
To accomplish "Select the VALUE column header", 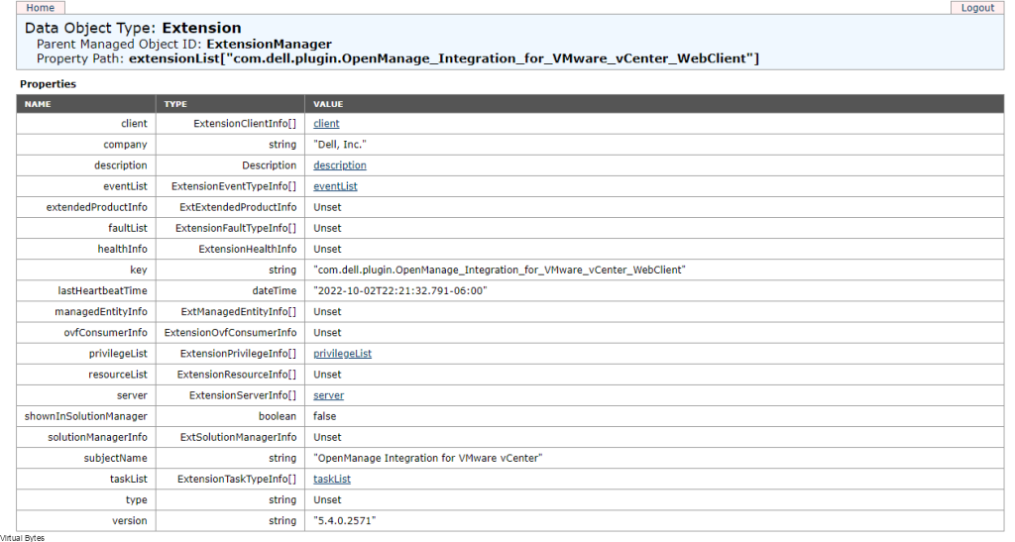I will click(654, 104).
